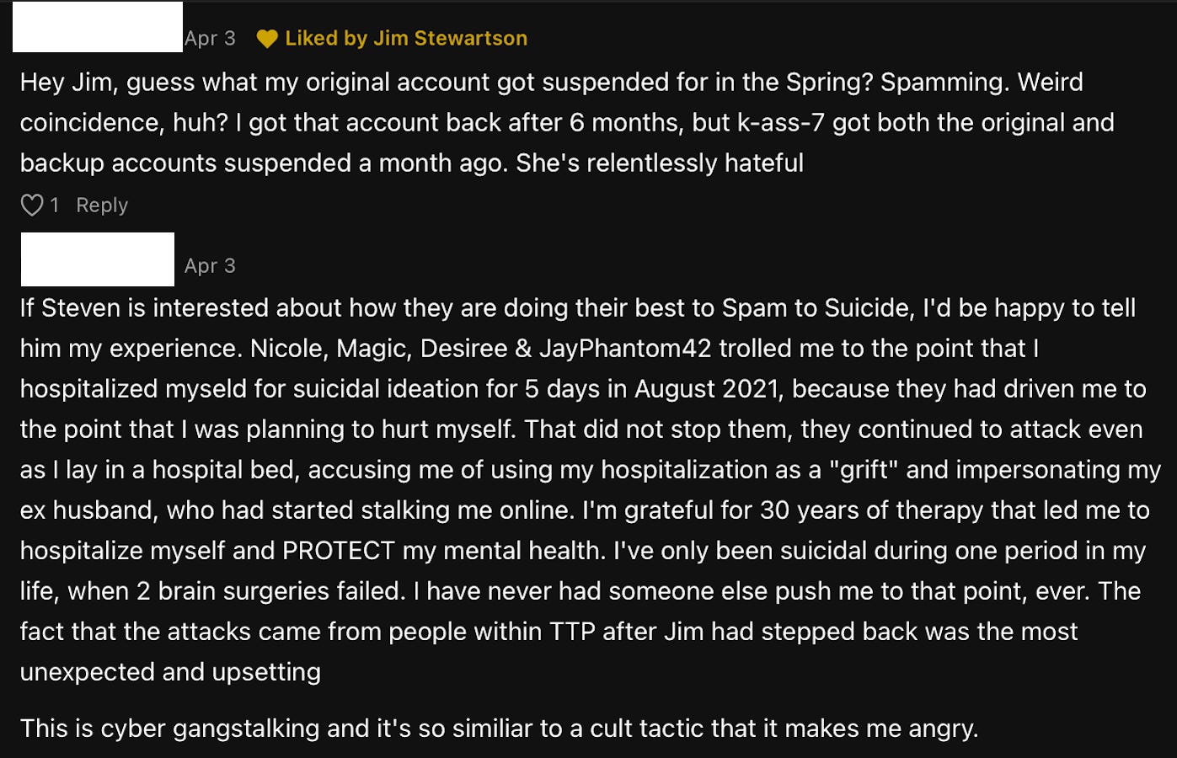Click the yellow heart beside Liked by
This screenshot has width=1177, height=758.
click(267, 39)
